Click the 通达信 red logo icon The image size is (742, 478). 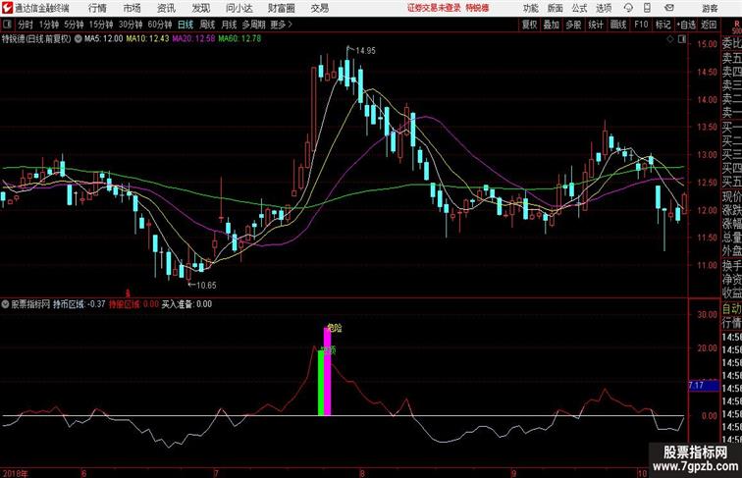coord(7,8)
